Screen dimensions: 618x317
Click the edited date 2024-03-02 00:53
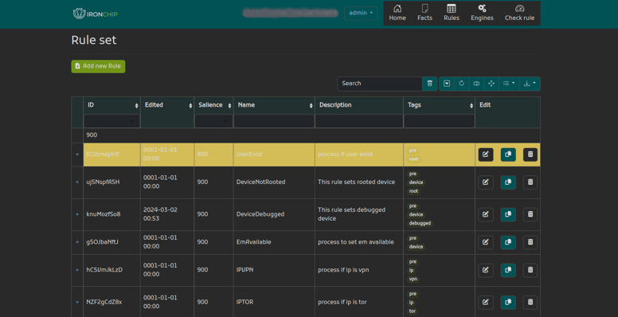[160, 214]
